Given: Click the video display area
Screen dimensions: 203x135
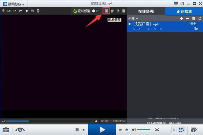Looking at the screenshot, I should 64,66.
